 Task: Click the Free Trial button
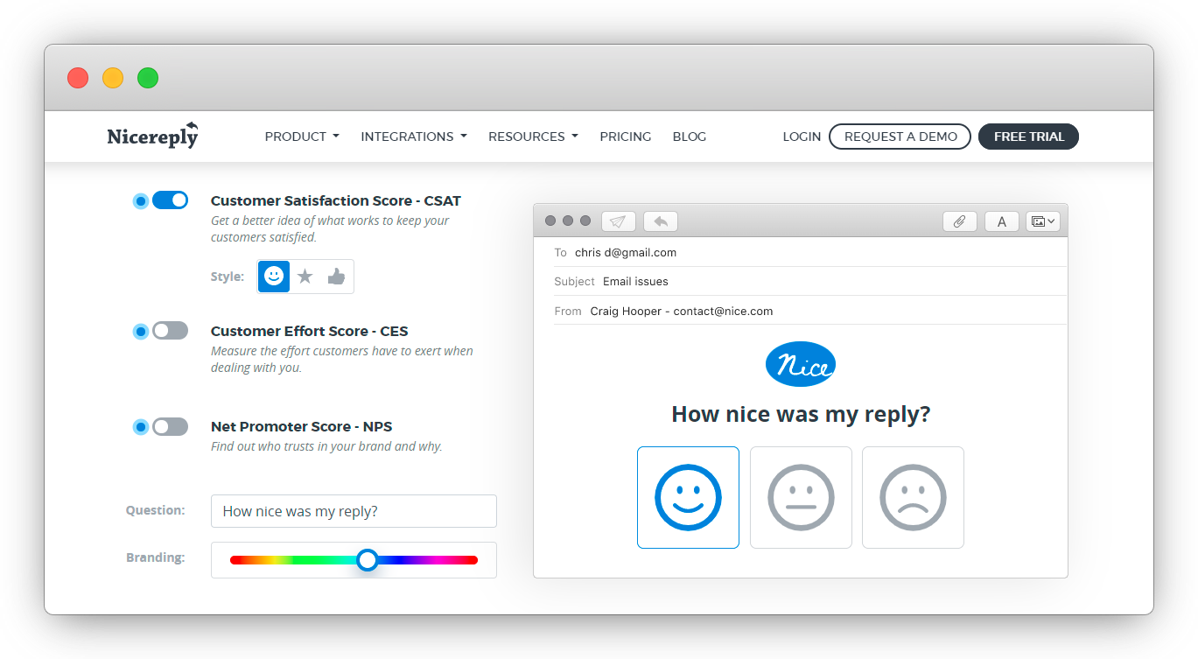pos(1028,137)
